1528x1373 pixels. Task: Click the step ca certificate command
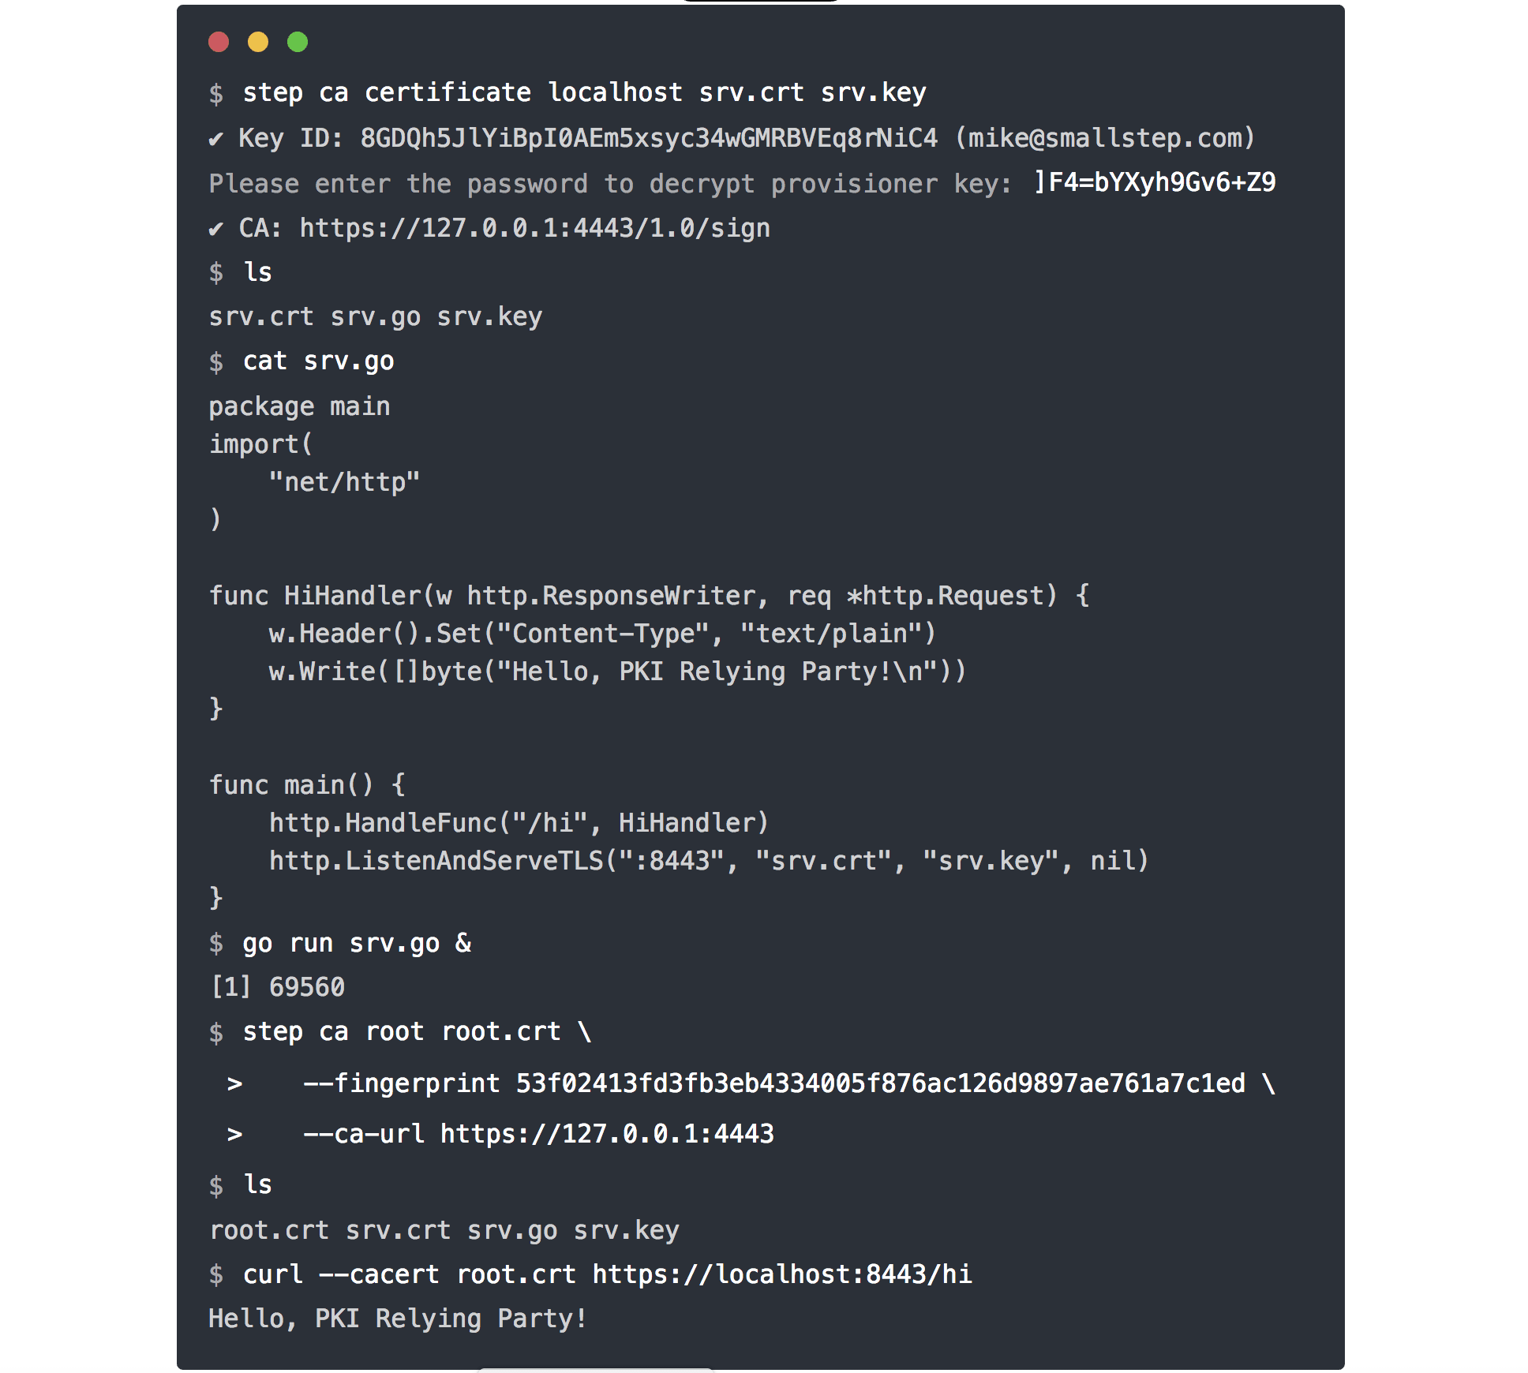click(584, 93)
